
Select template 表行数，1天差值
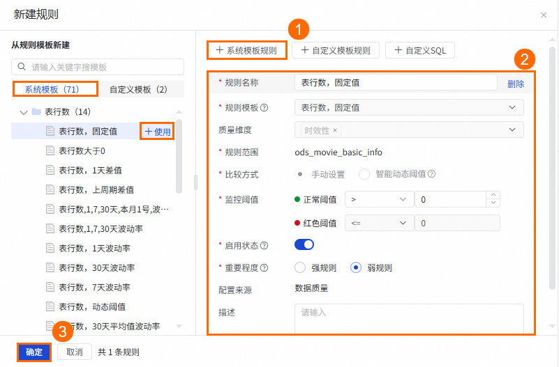click(x=90, y=171)
